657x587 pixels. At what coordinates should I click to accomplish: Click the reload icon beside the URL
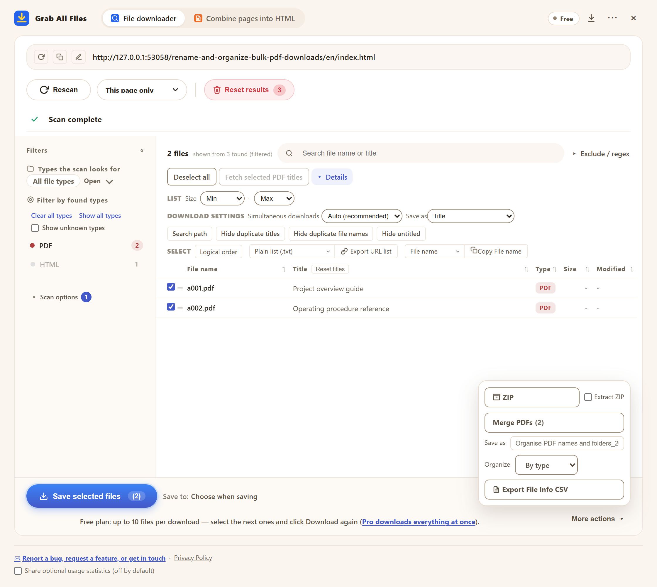(41, 57)
